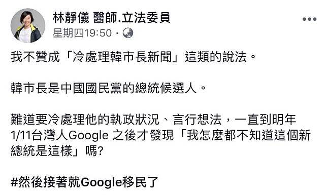Click the quote 我怎麼都不知道這個新
This screenshot has width=327, height=195.
[249, 135]
